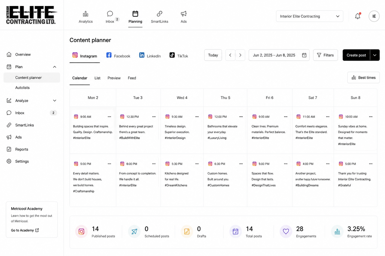The width and height of the screenshot is (385, 256).
Task: Click the Create post button
Action: 356,55
